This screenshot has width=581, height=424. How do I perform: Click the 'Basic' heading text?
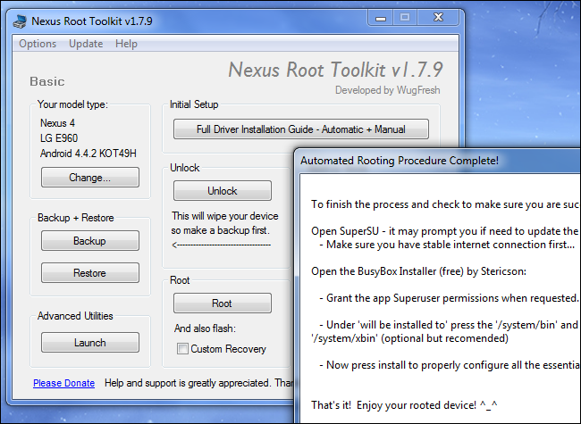(47, 81)
